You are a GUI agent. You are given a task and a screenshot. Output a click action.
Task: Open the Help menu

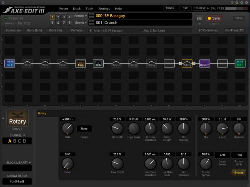(118, 9)
